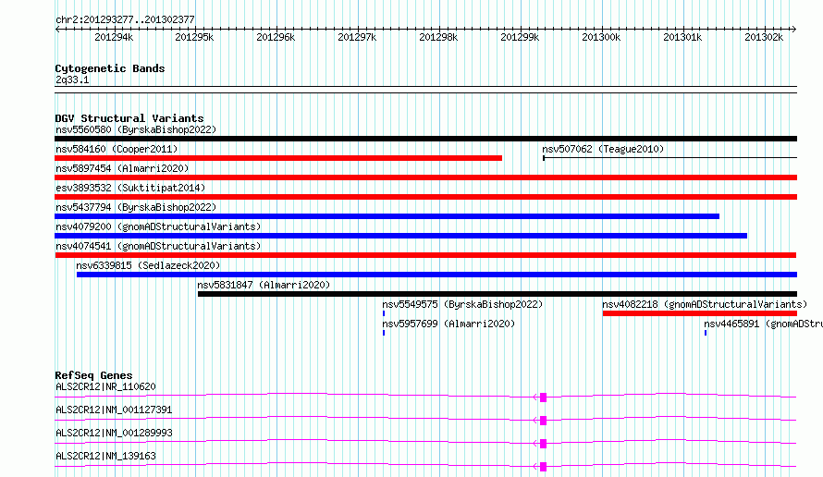Image resolution: width=823 pixels, height=477 pixels.
Task: Click the magenta exon box of NM_001289993
Action: pyautogui.click(x=543, y=444)
